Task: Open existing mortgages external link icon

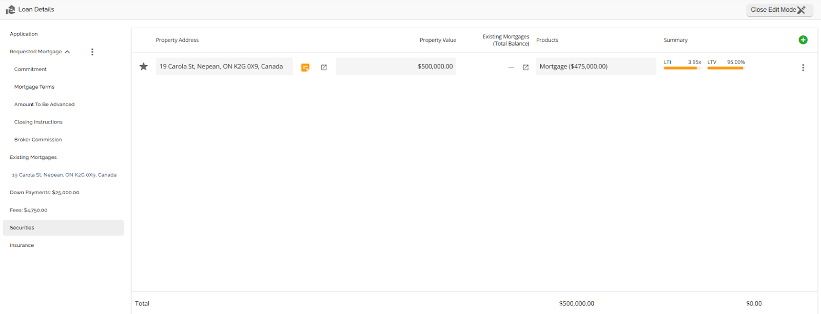Action: click(525, 67)
